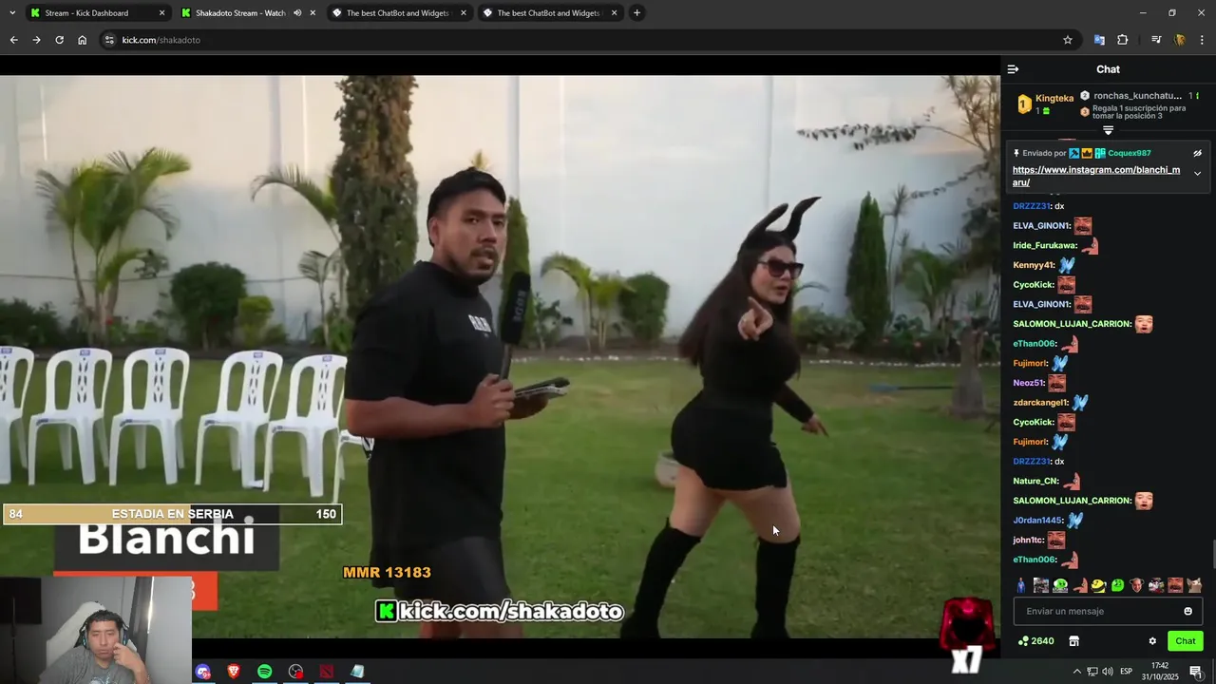Click username Nature_CN in chat
The height and width of the screenshot is (684, 1216).
[1035, 481]
